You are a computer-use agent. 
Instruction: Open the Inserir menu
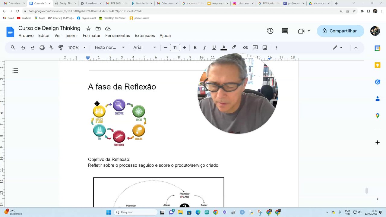coord(72,36)
